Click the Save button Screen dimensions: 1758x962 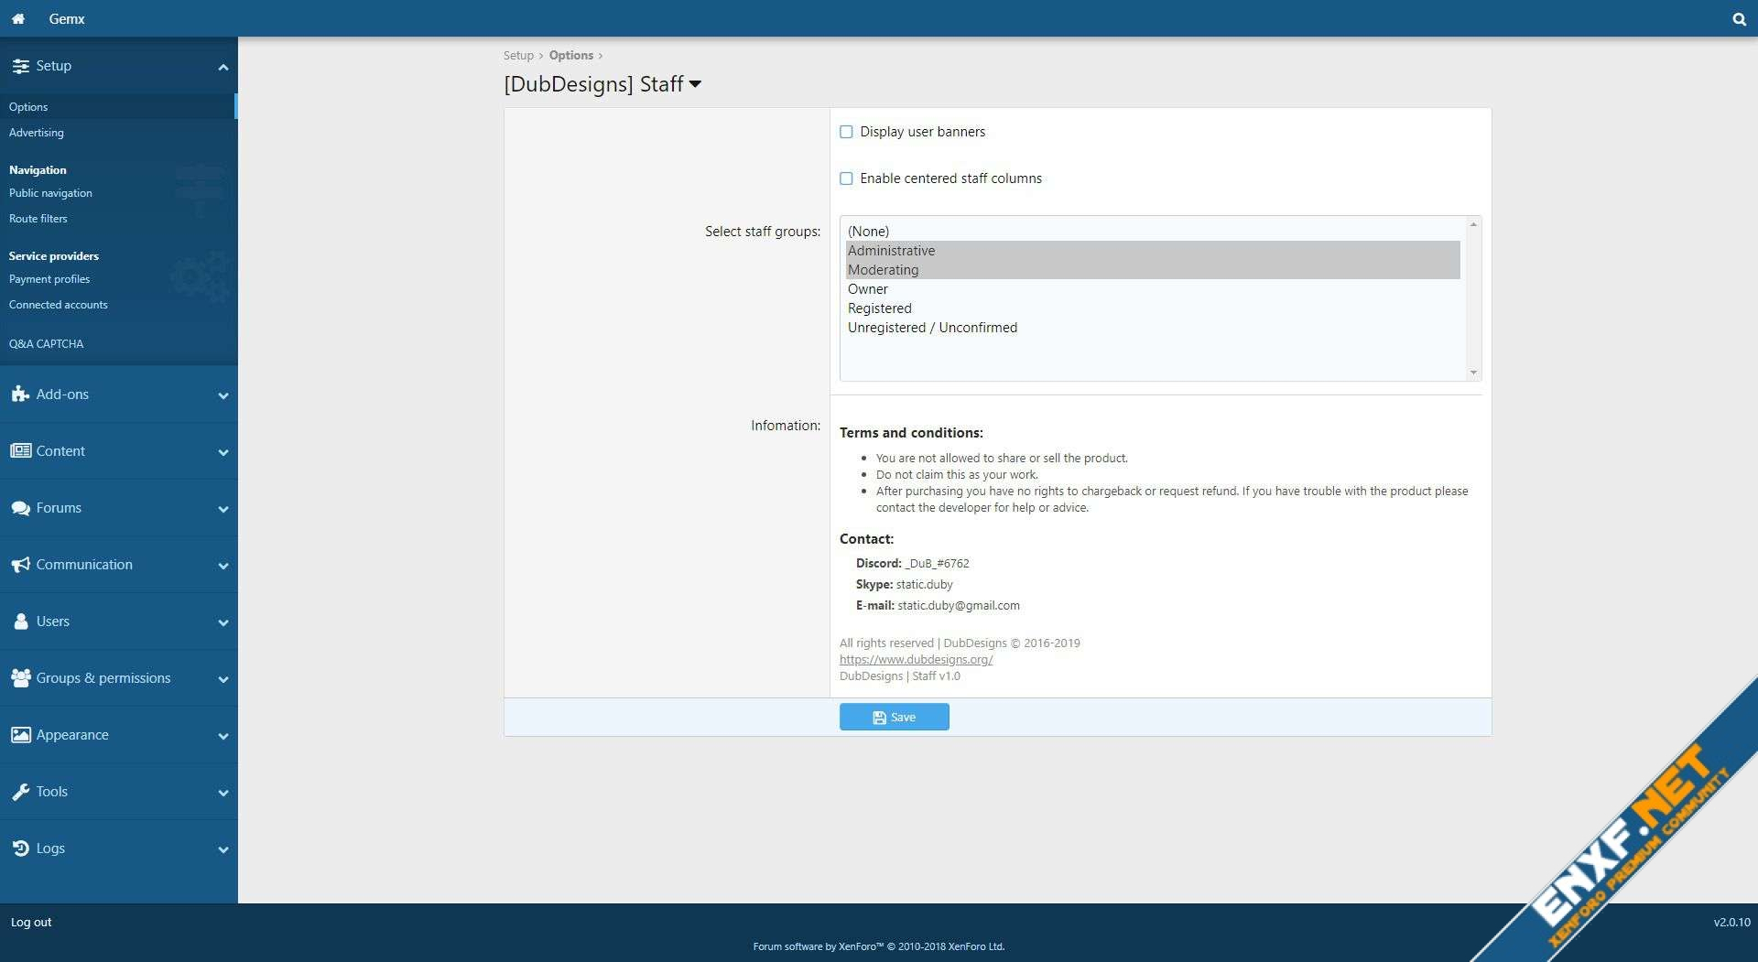coord(894,717)
